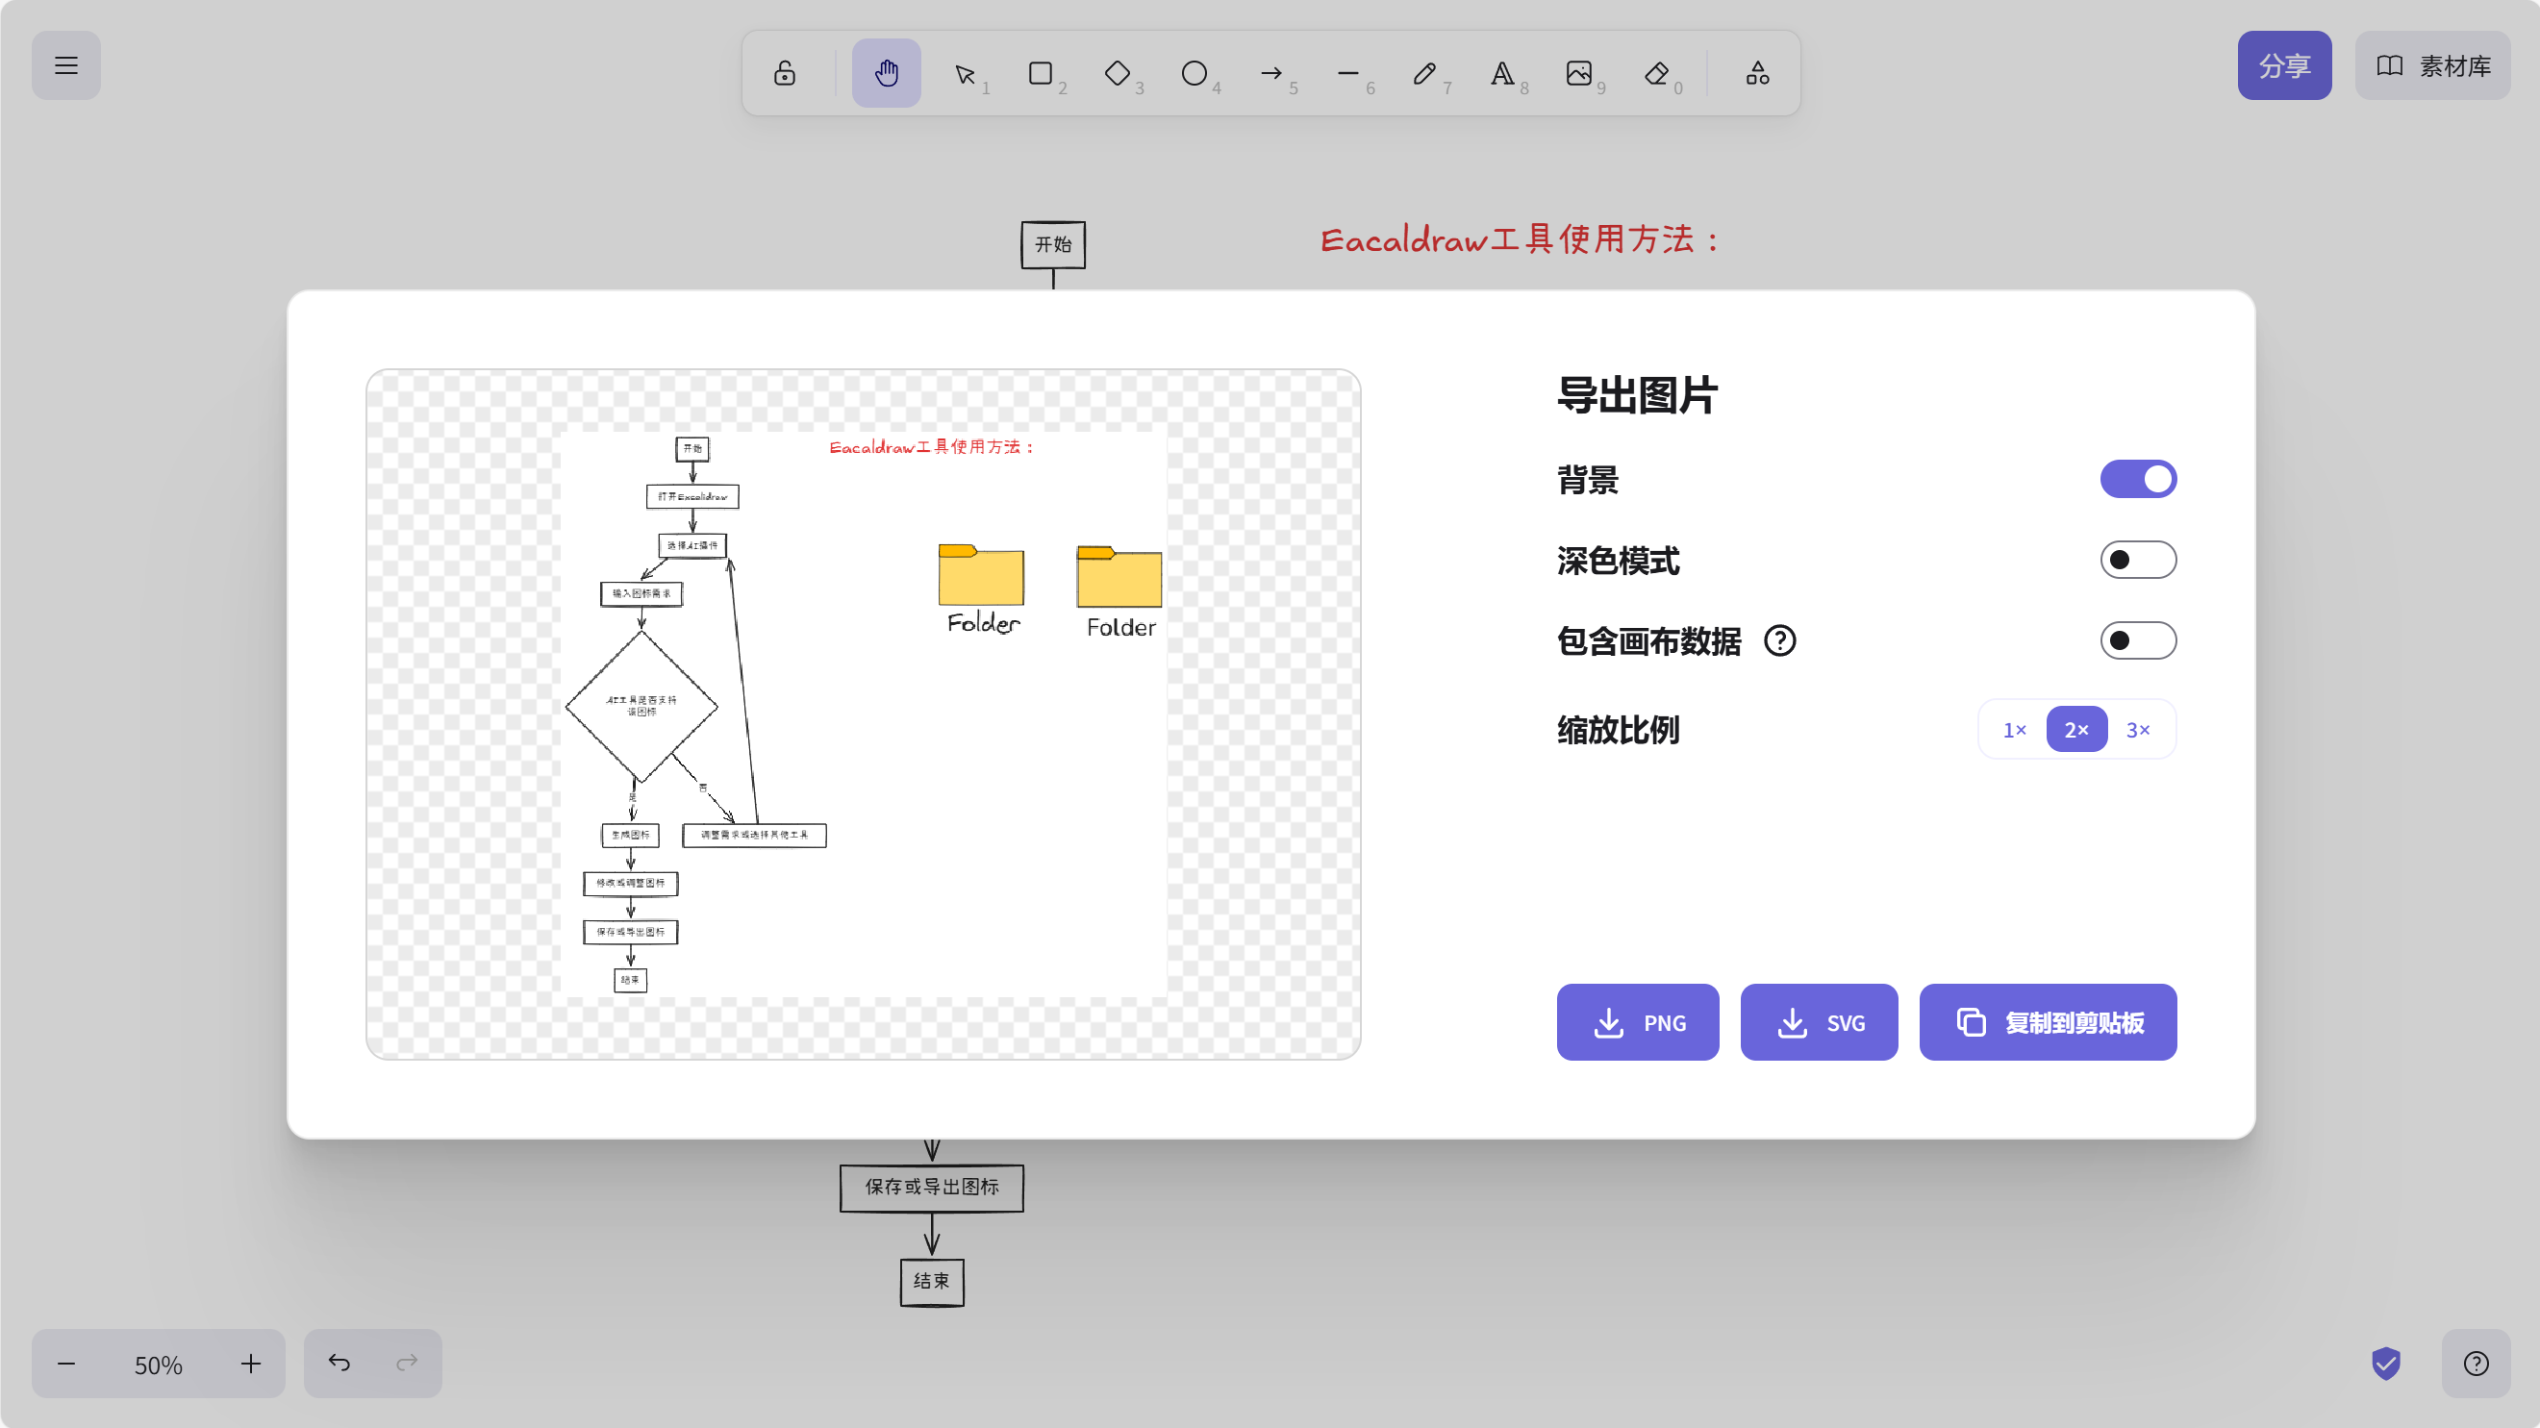The height and width of the screenshot is (1428, 2540).
Task: Select the 3× 缩放比例 option
Action: click(x=2138, y=729)
